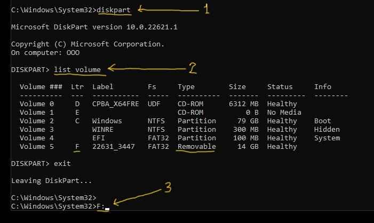The width and height of the screenshot is (374, 223).
Task: Click the yellow arrow pointing at list volume
Action: pyautogui.click(x=147, y=68)
